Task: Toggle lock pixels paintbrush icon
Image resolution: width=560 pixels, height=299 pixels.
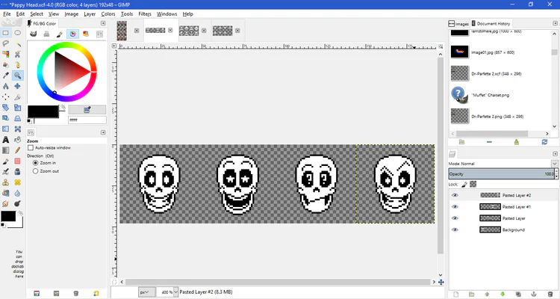Action: 464,184
